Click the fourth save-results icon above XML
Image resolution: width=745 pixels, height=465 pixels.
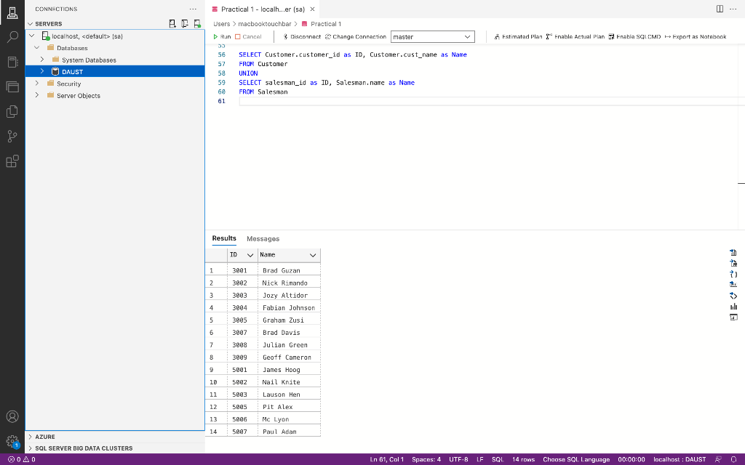733,285
